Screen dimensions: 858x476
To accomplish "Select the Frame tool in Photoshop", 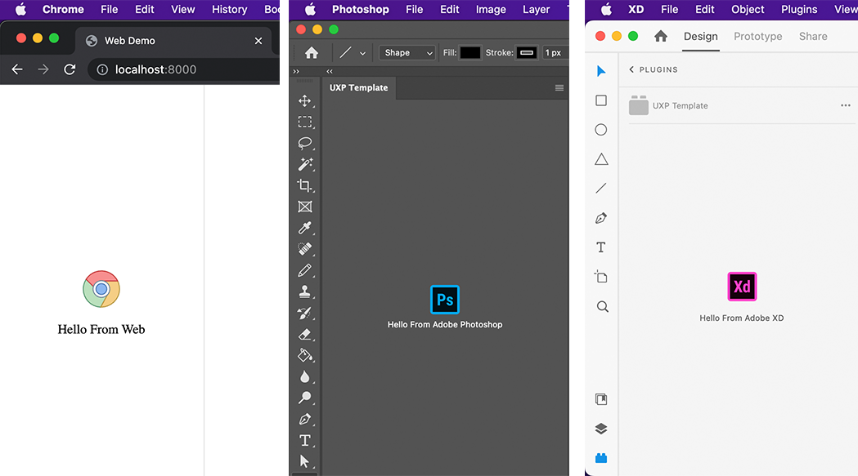I will 305,207.
